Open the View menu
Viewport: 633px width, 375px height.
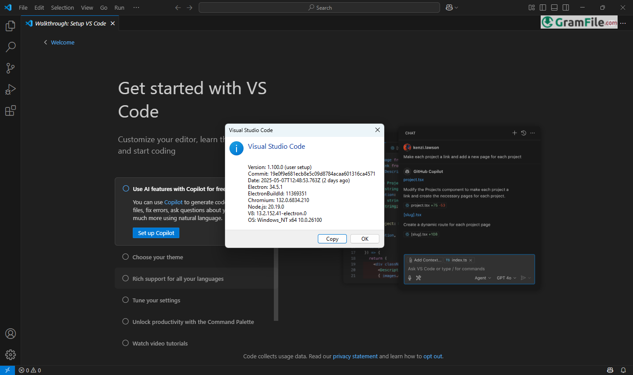[x=87, y=7]
